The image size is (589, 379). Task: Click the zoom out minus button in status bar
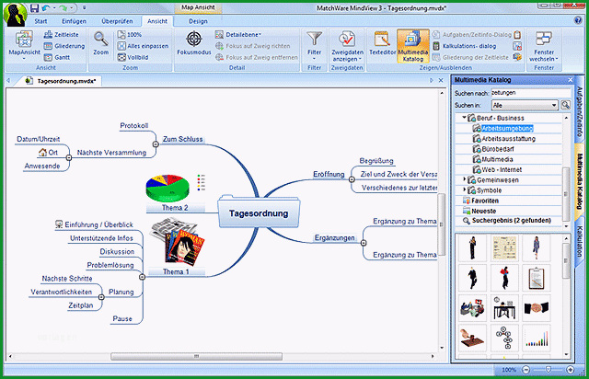tap(525, 370)
